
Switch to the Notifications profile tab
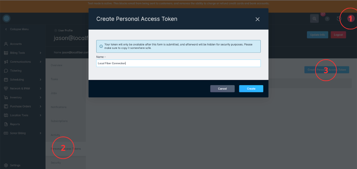pos(66,107)
